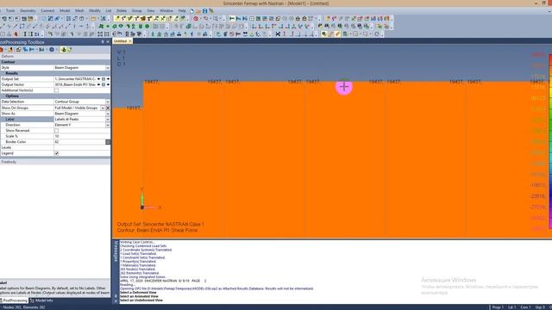Step to next Output Set with right arrow

pos(108,78)
